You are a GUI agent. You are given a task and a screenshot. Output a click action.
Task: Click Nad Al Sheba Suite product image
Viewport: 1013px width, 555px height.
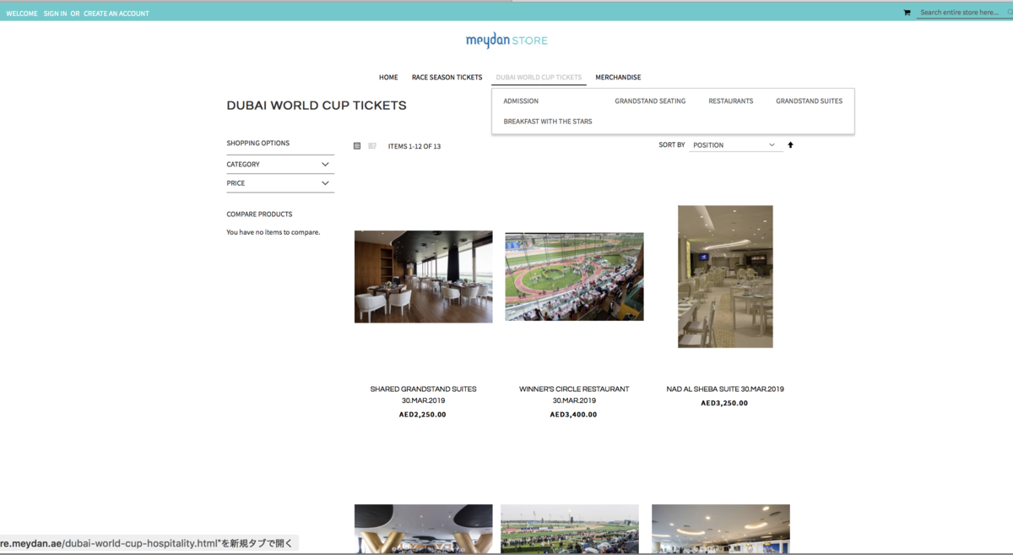(725, 276)
